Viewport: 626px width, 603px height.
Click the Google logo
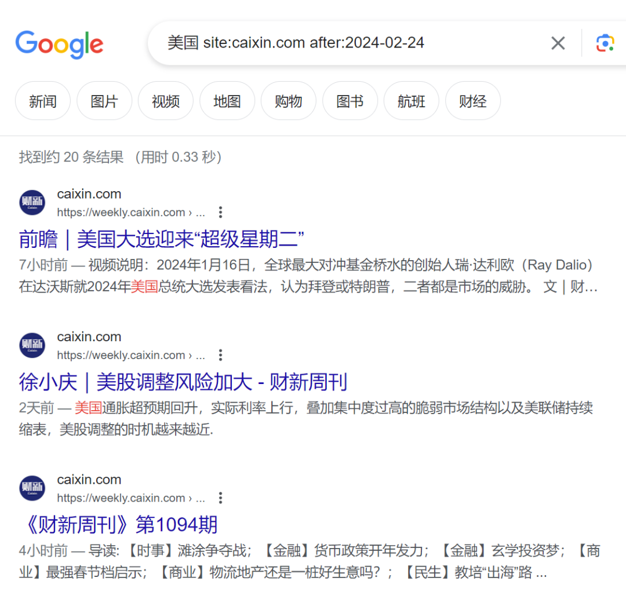click(x=59, y=43)
